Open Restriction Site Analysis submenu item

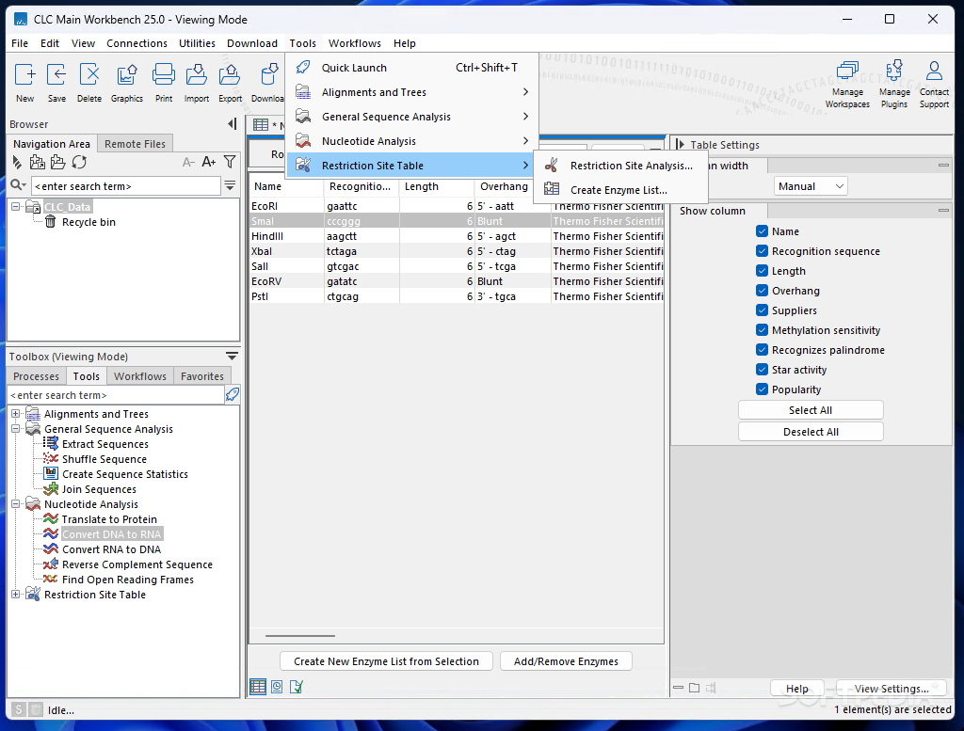tap(621, 166)
